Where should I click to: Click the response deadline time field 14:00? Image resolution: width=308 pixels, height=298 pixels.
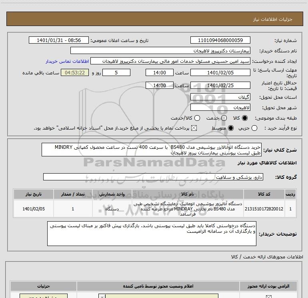[x=160, y=72]
